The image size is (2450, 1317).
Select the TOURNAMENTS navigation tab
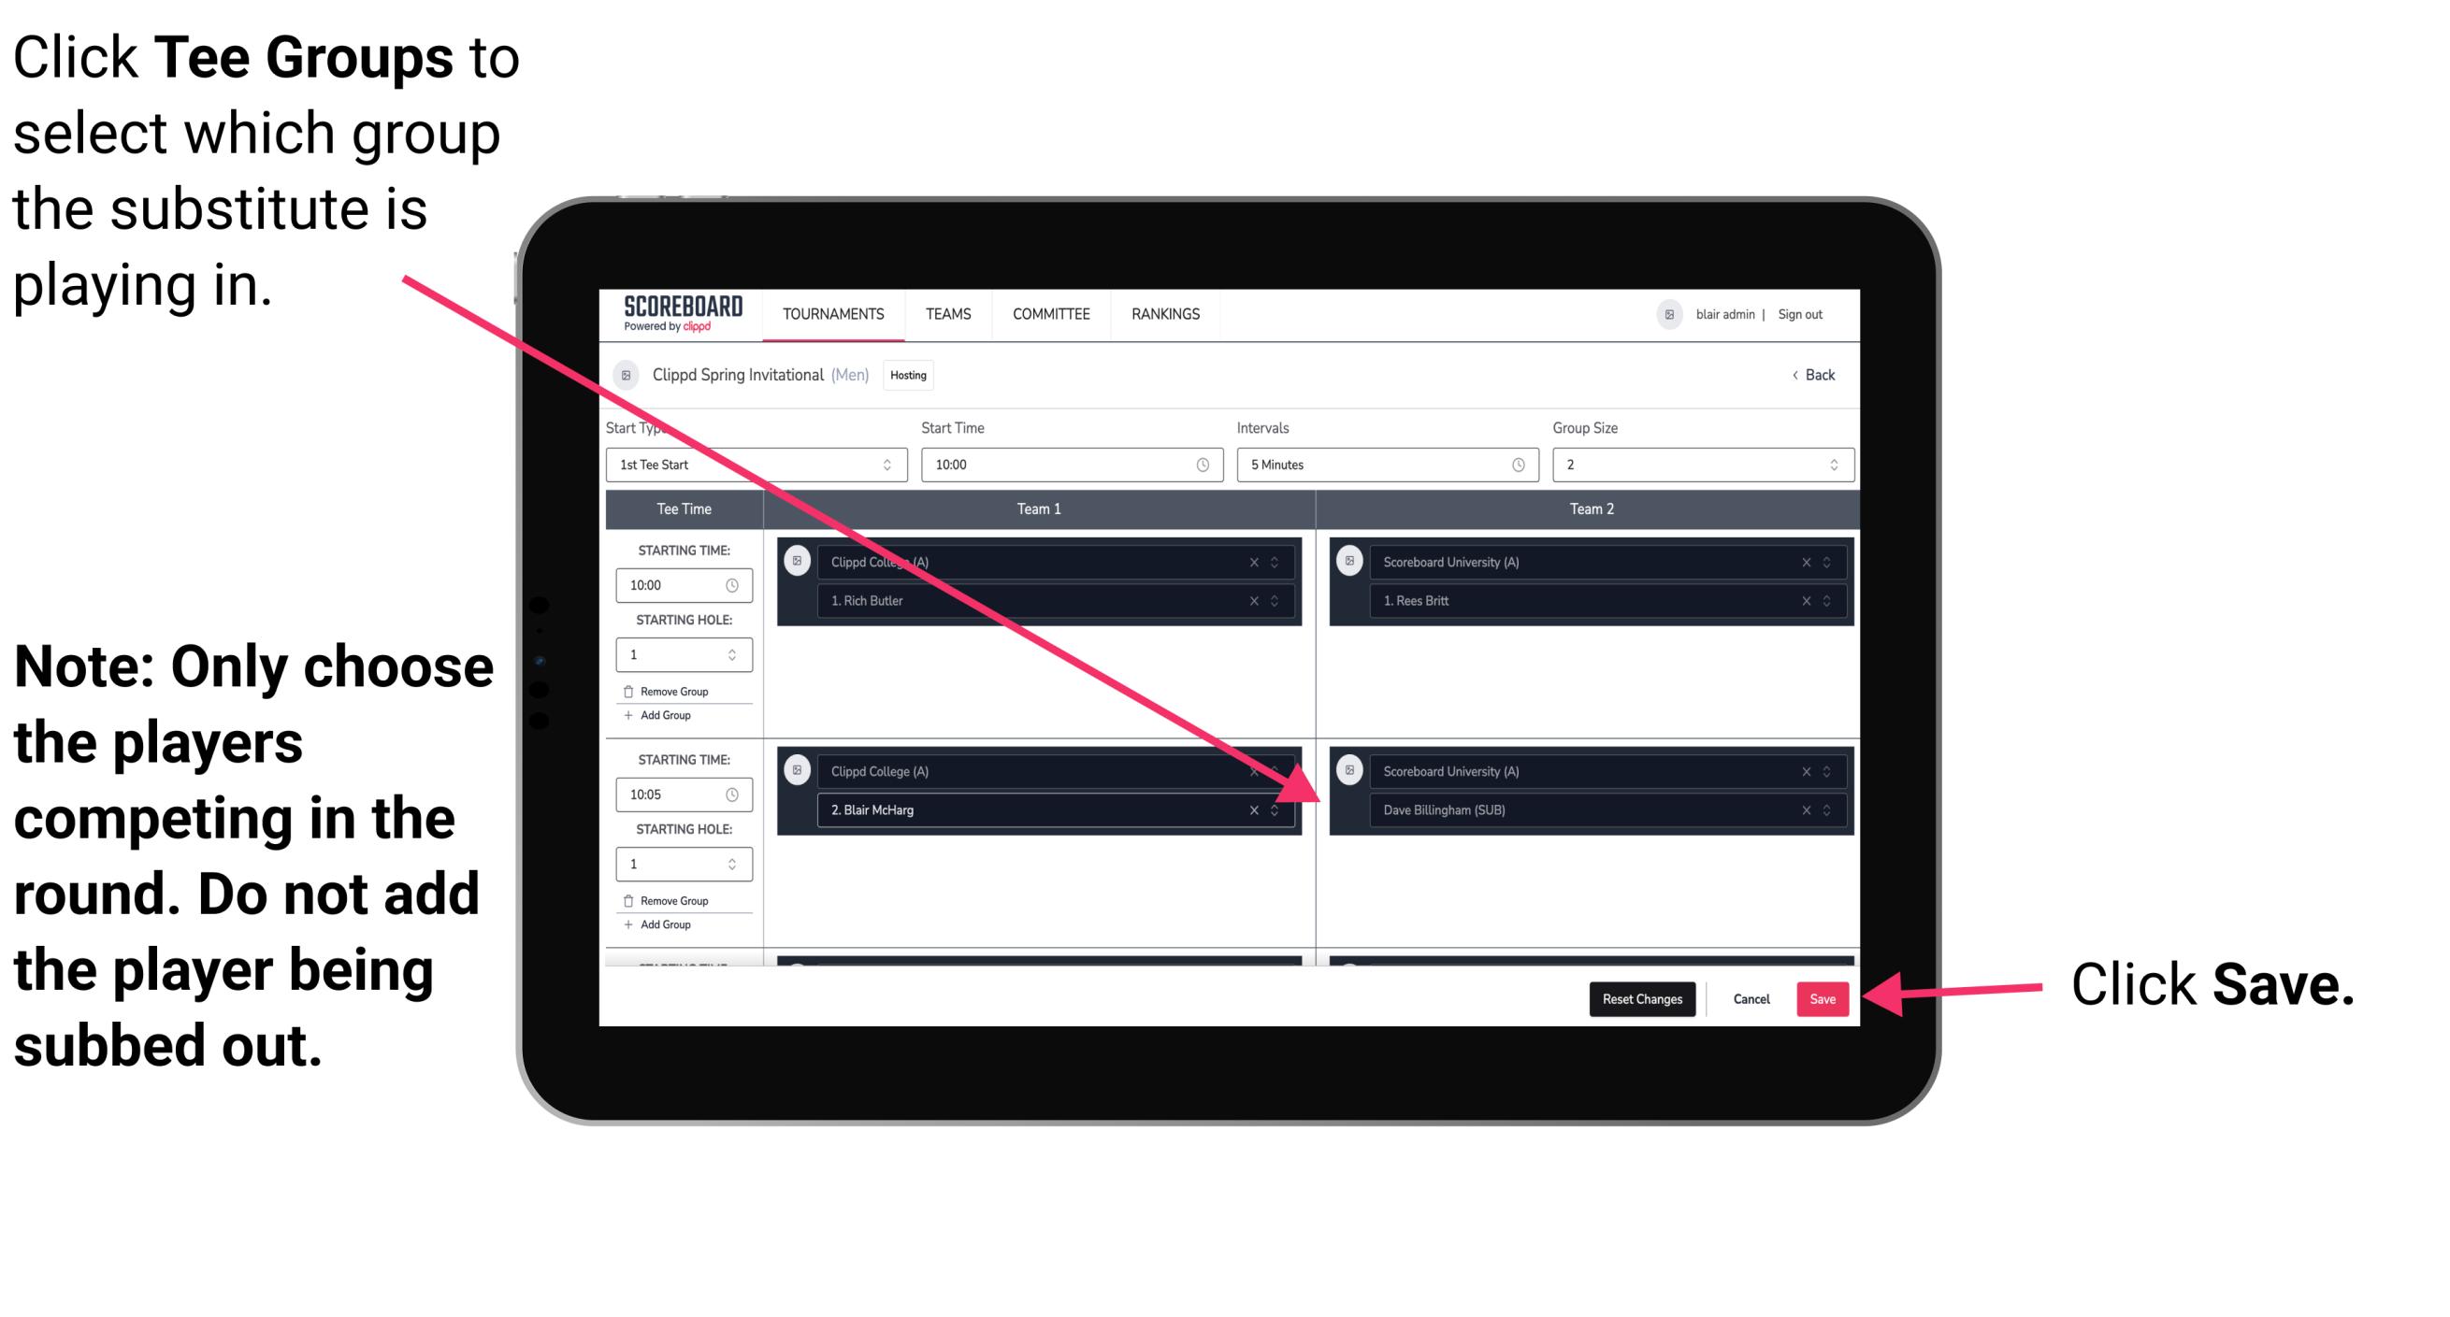coord(829,313)
